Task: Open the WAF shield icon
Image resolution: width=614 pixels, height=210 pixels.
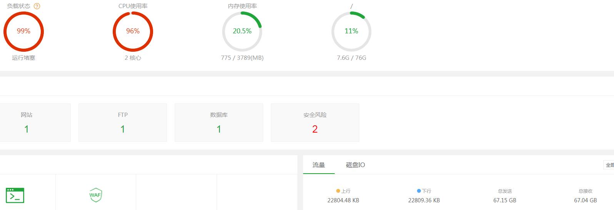Action: (95, 195)
